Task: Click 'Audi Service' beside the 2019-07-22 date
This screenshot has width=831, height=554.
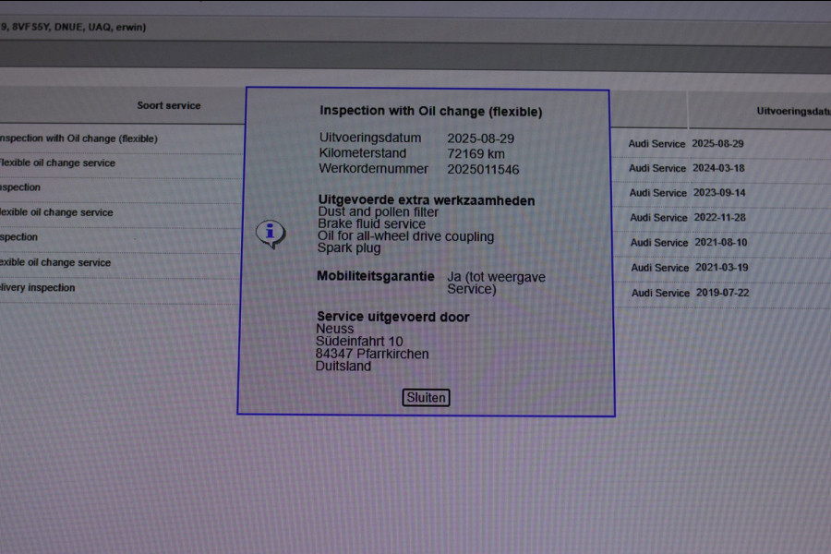Action: [x=660, y=293]
